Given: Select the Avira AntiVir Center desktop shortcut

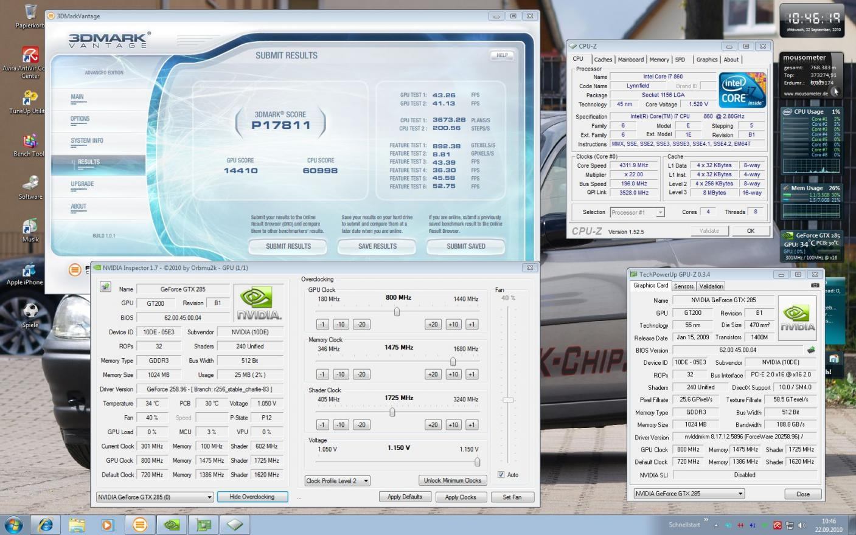Looking at the screenshot, I should tap(28, 63).
